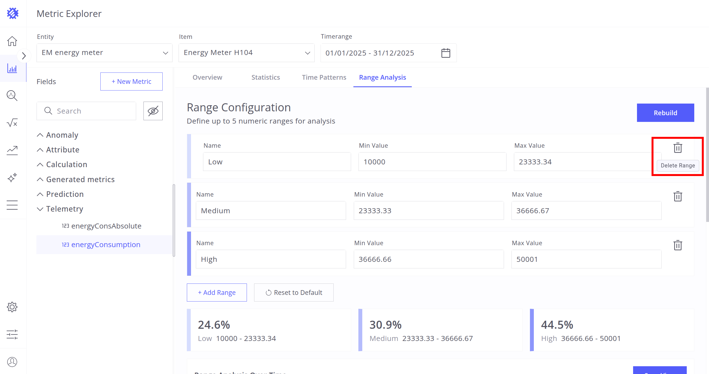
Task: Toggle hidden fields eye icon
Action: pyautogui.click(x=153, y=111)
